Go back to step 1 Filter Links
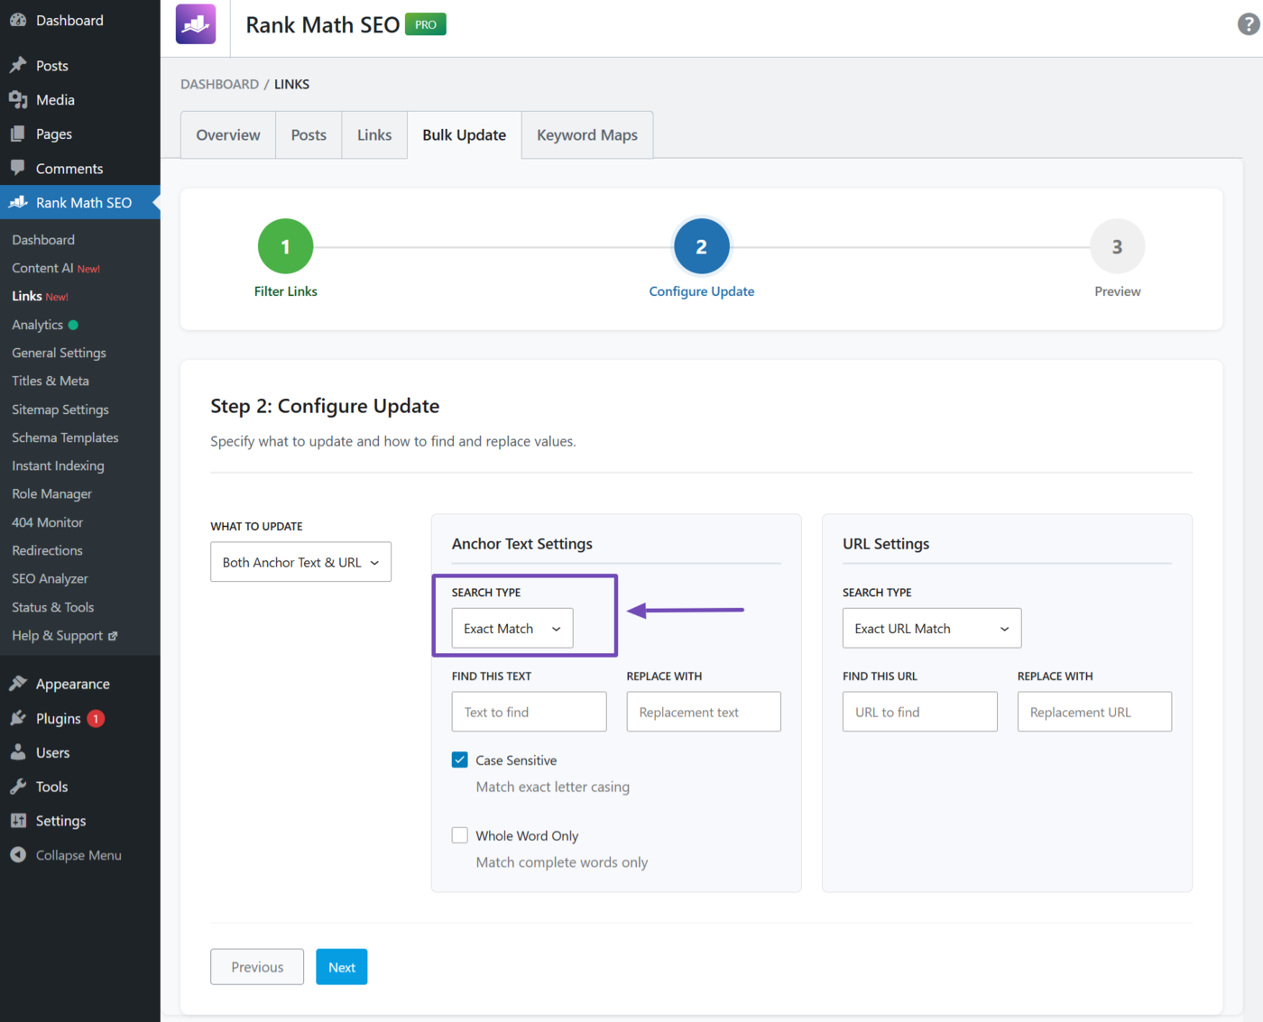1263x1022 pixels. [285, 246]
